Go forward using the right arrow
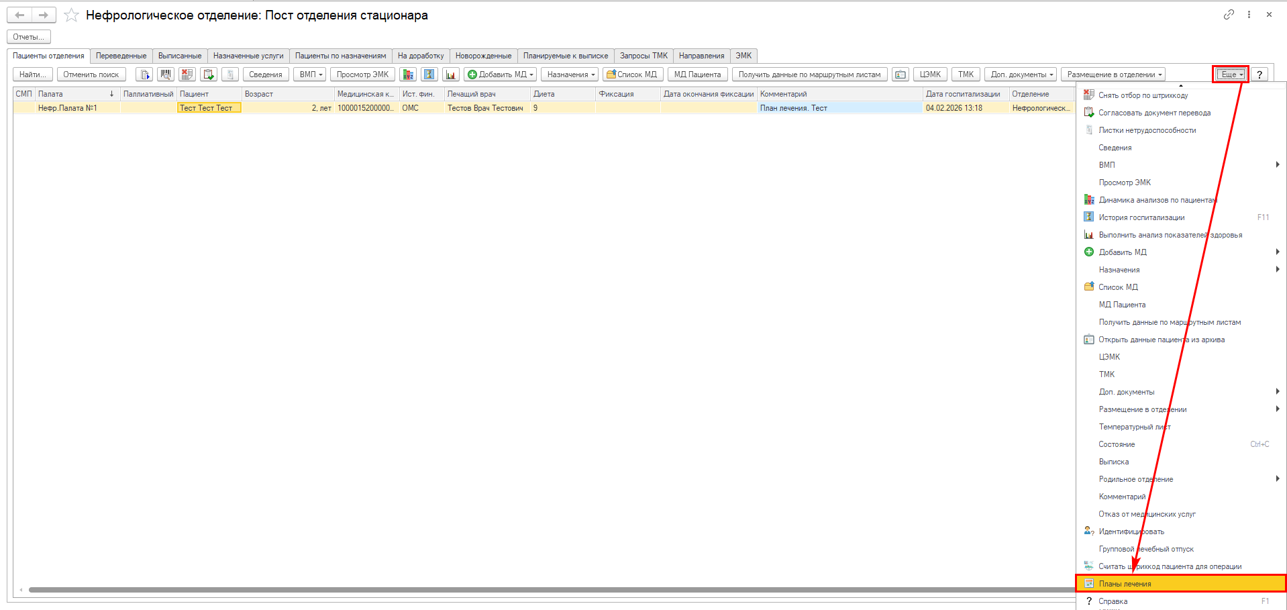Image resolution: width=1287 pixels, height=610 pixels. [x=44, y=15]
